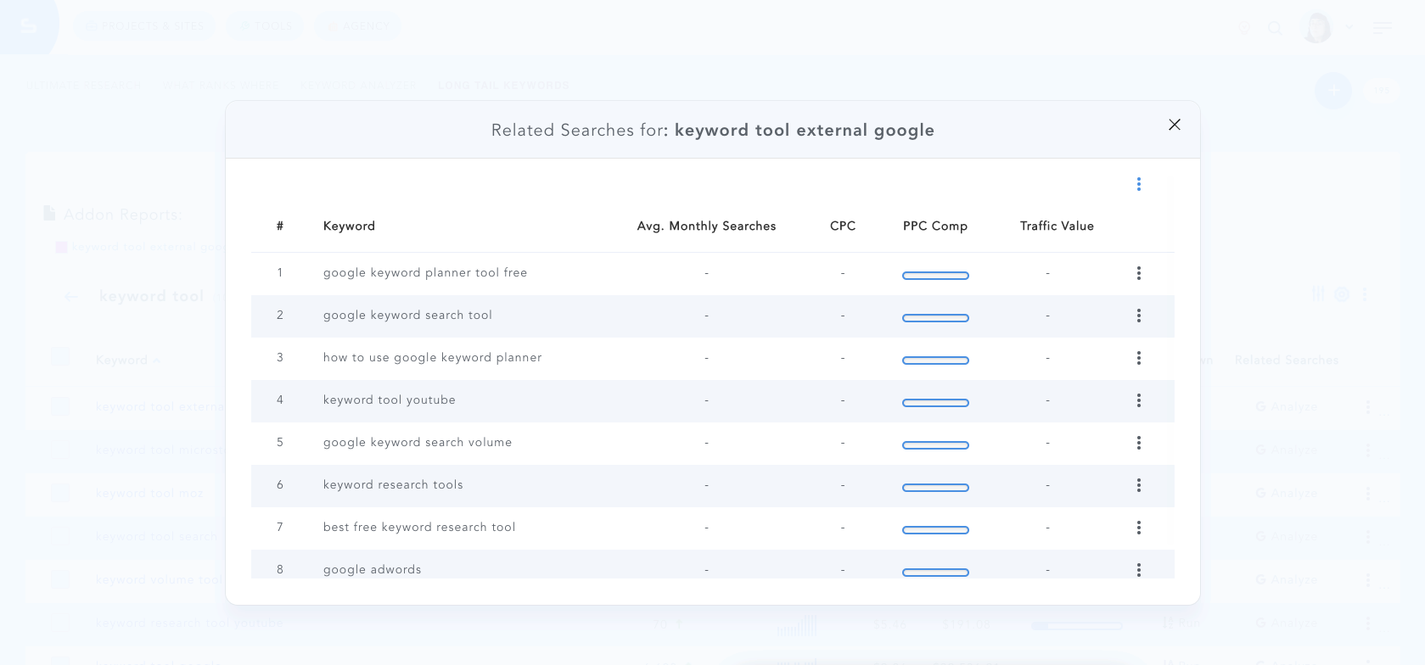The image size is (1425, 665).
Task: Click the location pin icon in top bar
Action: coord(1244,28)
